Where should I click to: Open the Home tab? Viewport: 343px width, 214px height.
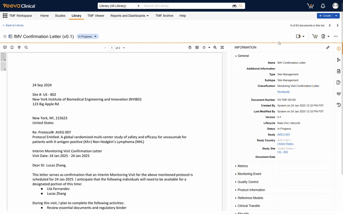click(45, 16)
